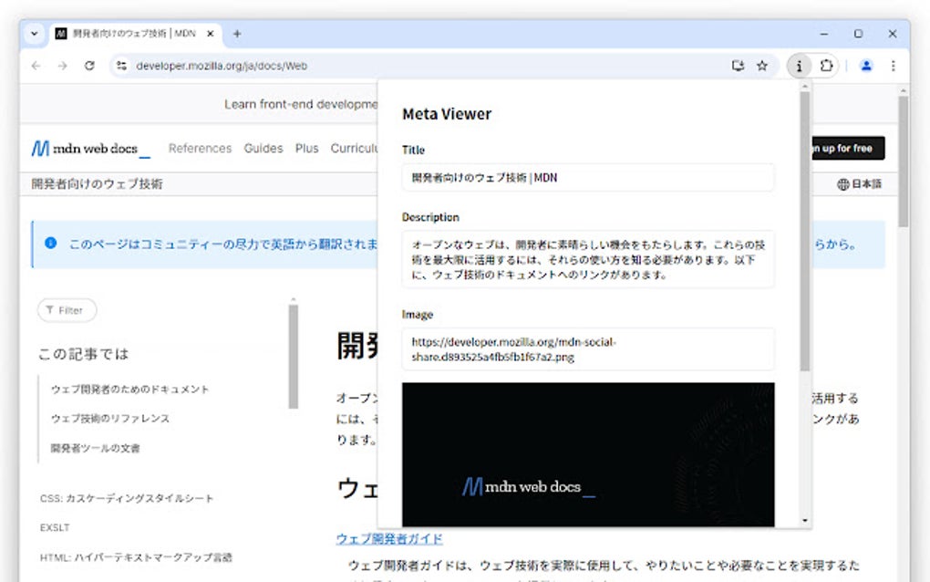Click the Meta Viewer popup scrollbar thumb
The width and height of the screenshot is (930, 582).
pyautogui.click(x=805, y=232)
